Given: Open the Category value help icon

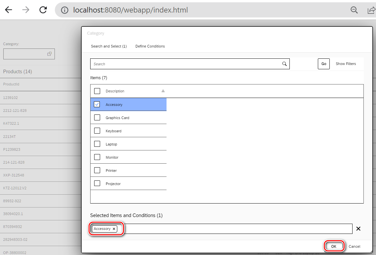Looking at the screenshot, I should point(50,53).
